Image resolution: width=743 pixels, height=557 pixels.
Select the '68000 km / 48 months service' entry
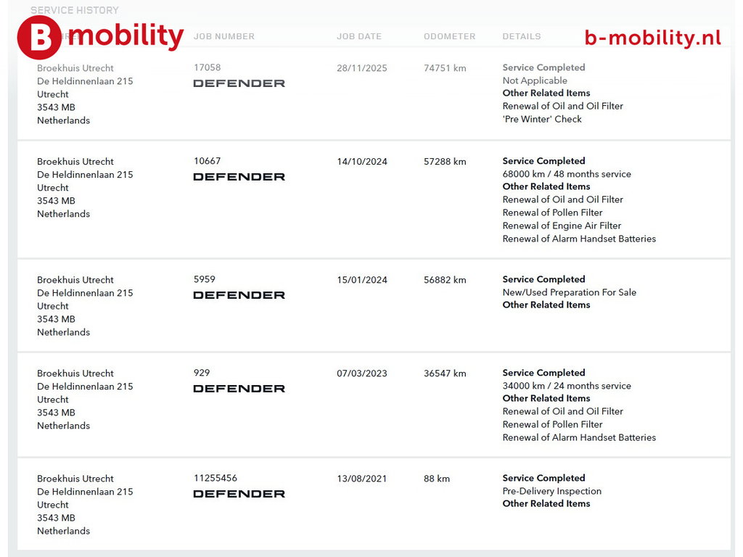[x=567, y=174]
